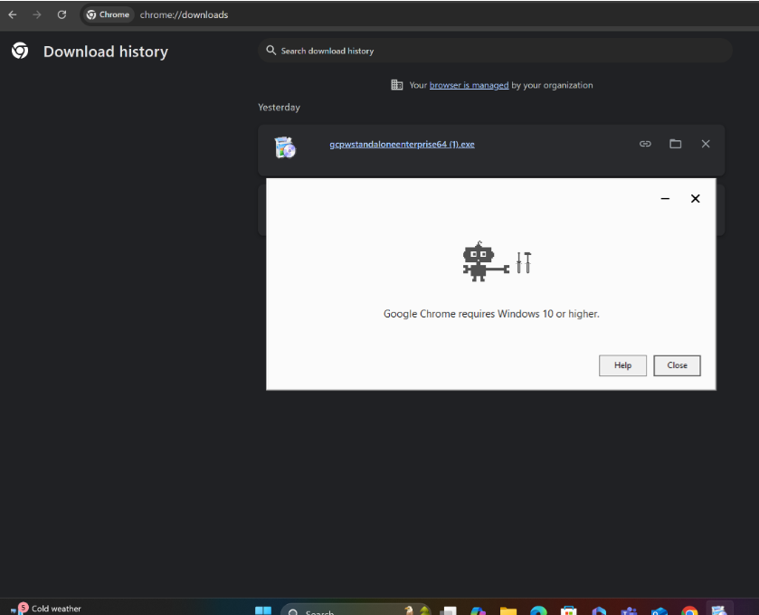Image resolution: width=759 pixels, height=615 pixels.
Task: Open the Cold weather taskbar widget
Action: (x=46, y=609)
